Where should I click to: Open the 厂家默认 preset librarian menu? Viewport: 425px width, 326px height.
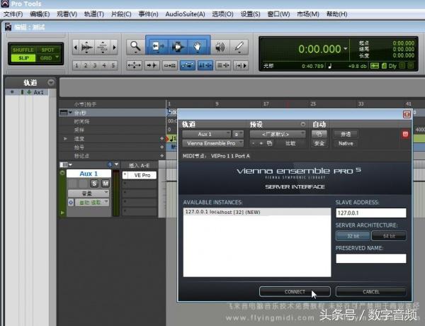pyautogui.click(x=278, y=134)
